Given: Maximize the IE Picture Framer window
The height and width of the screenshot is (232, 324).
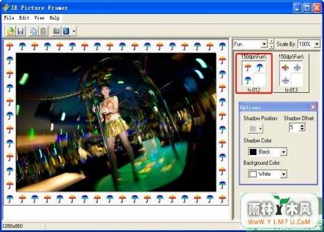Looking at the screenshot, I should point(307,8).
